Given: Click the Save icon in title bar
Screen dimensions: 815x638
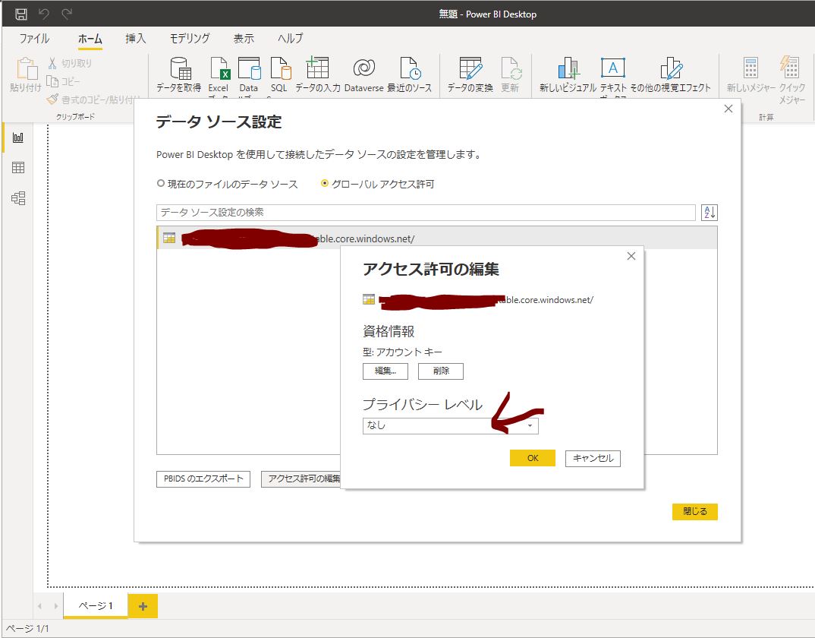Looking at the screenshot, I should tap(20, 14).
